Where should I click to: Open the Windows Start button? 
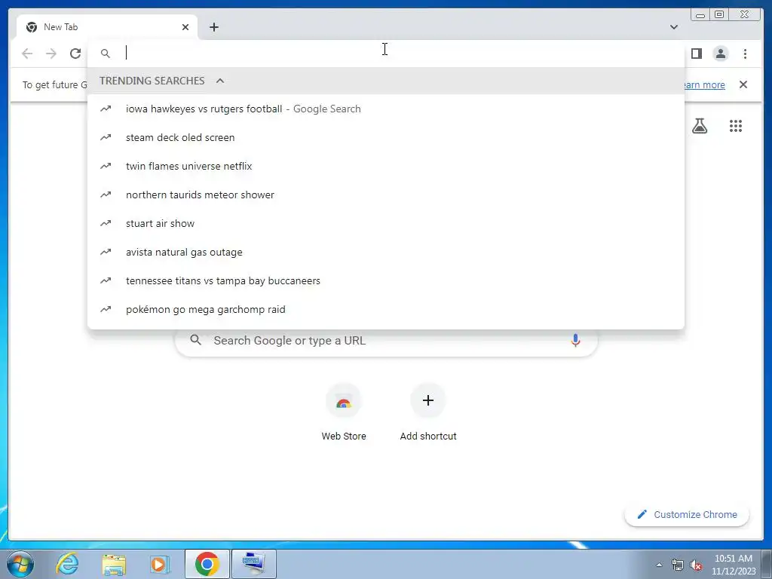click(20, 564)
